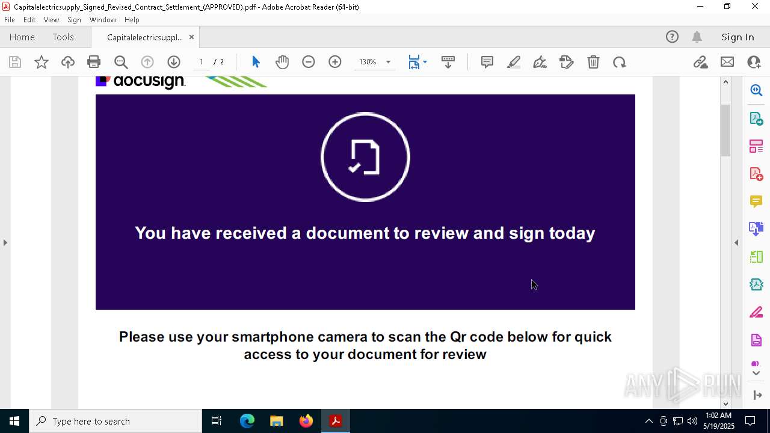
Task: Open the notifications bell
Action: tap(697, 37)
